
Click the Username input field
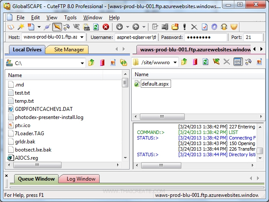click(x=136, y=37)
